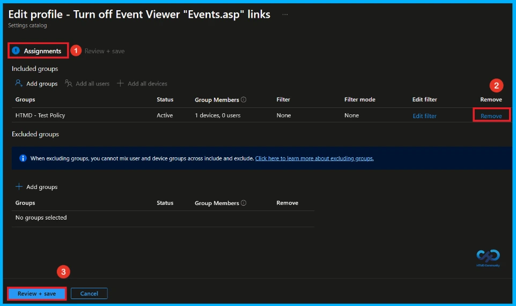Open the learn more about excluding groups link

pos(314,158)
